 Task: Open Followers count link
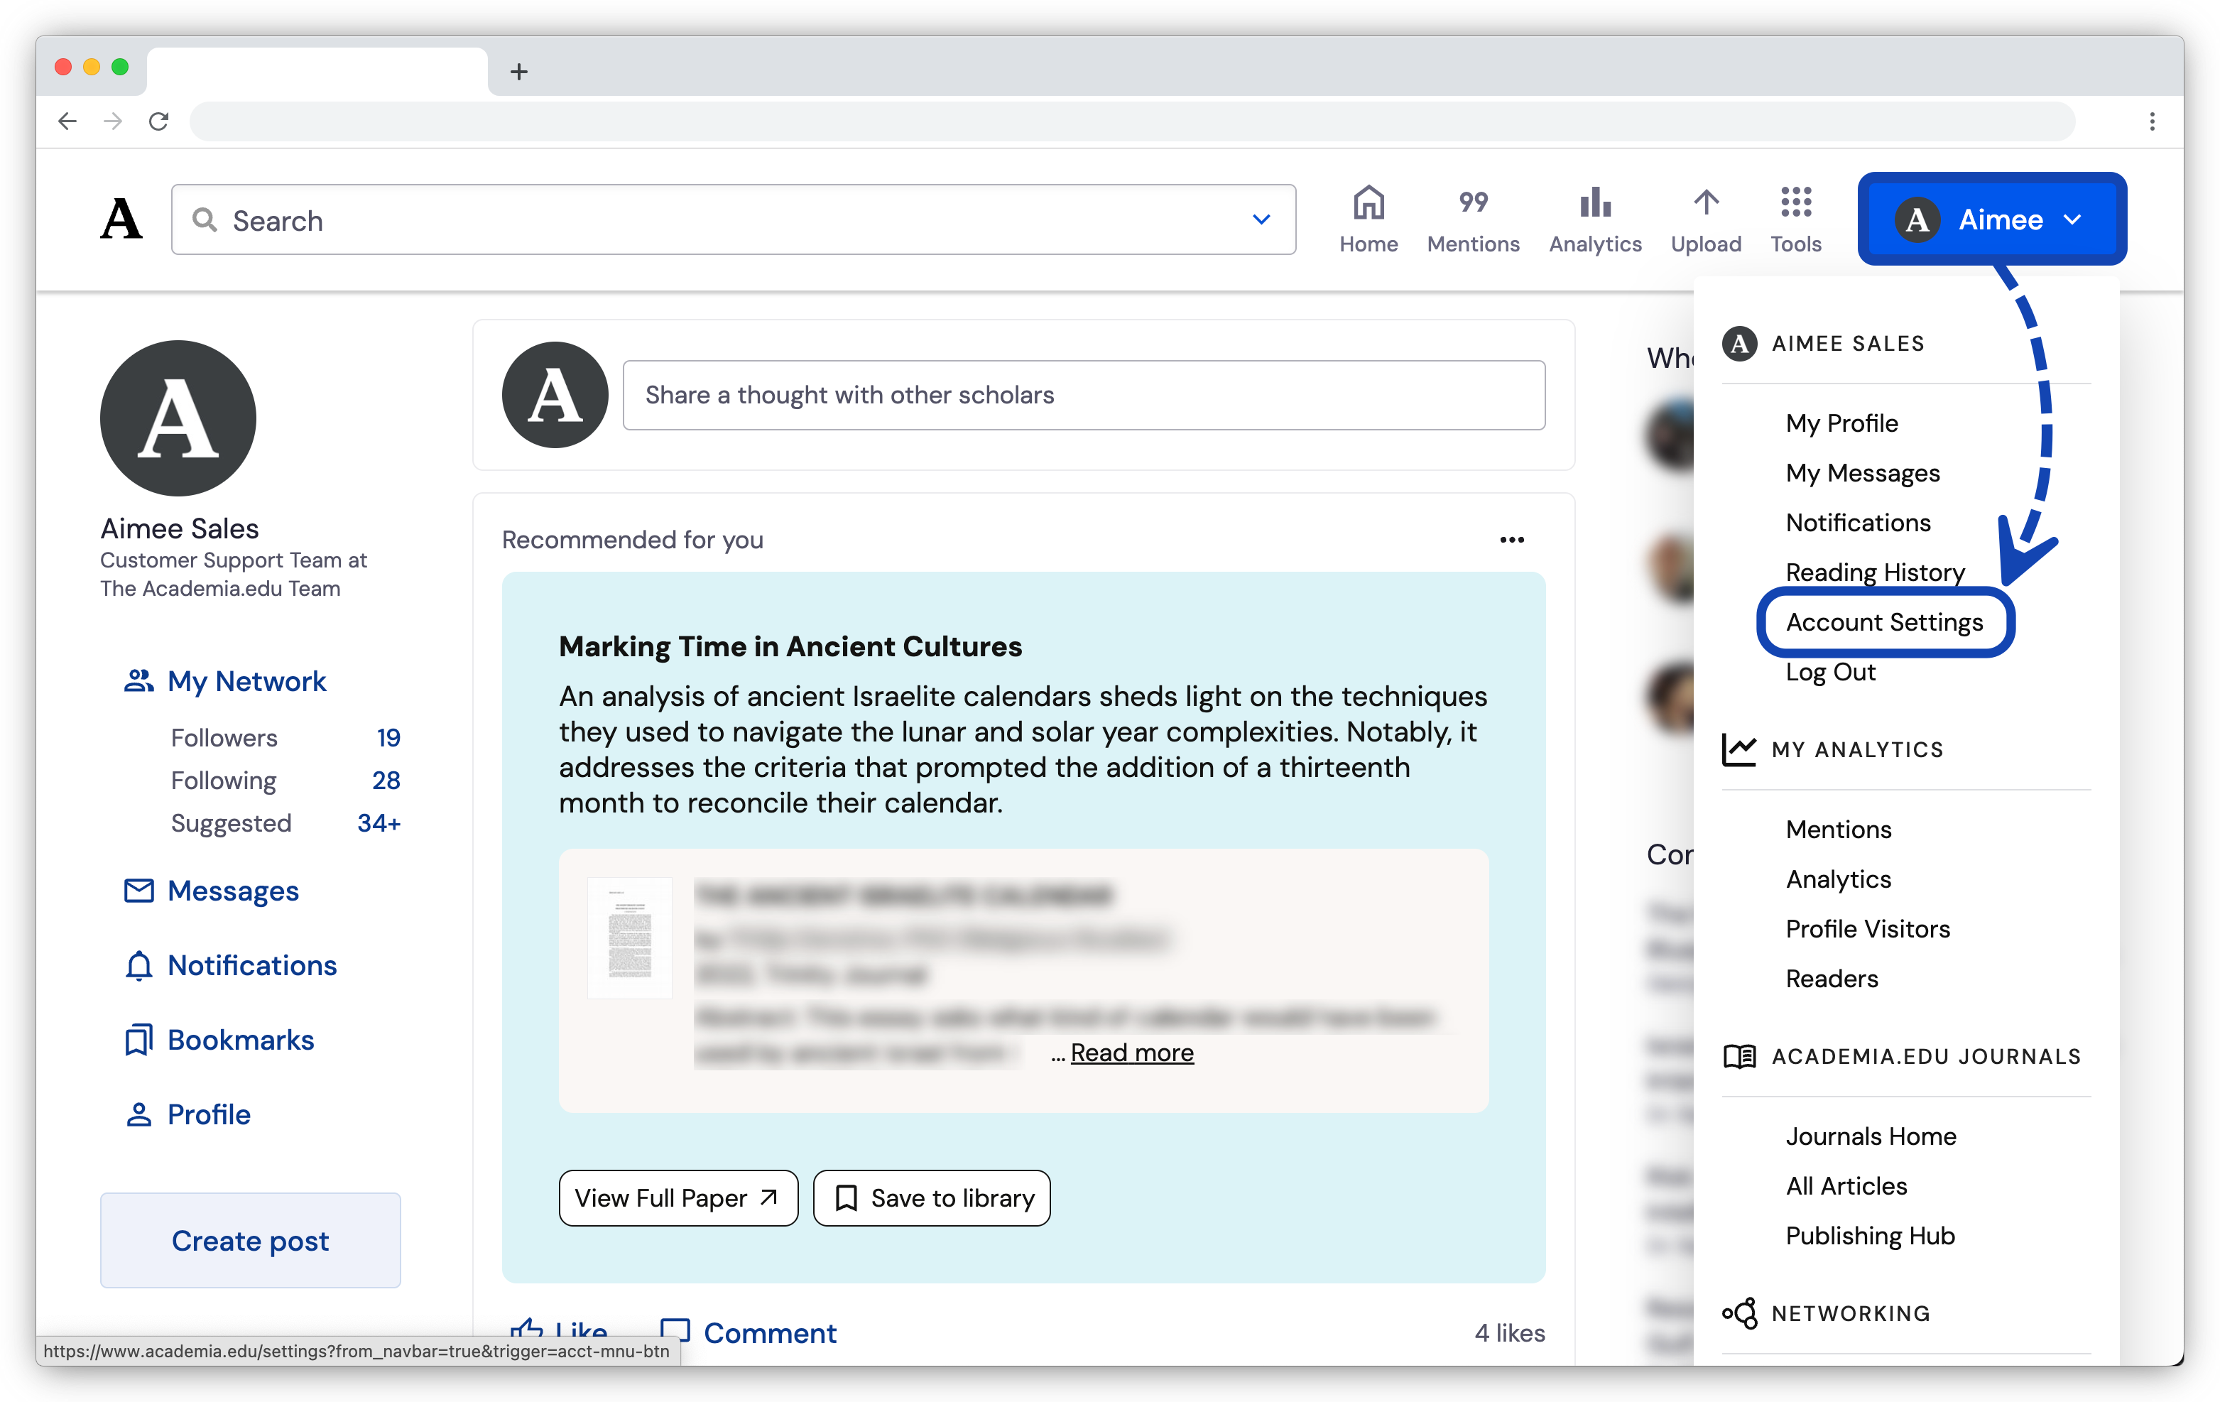click(285, 737)
